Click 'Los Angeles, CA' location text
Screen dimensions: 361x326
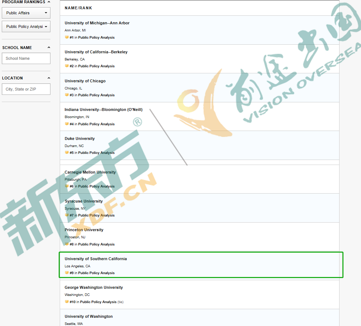pos(77,266)
